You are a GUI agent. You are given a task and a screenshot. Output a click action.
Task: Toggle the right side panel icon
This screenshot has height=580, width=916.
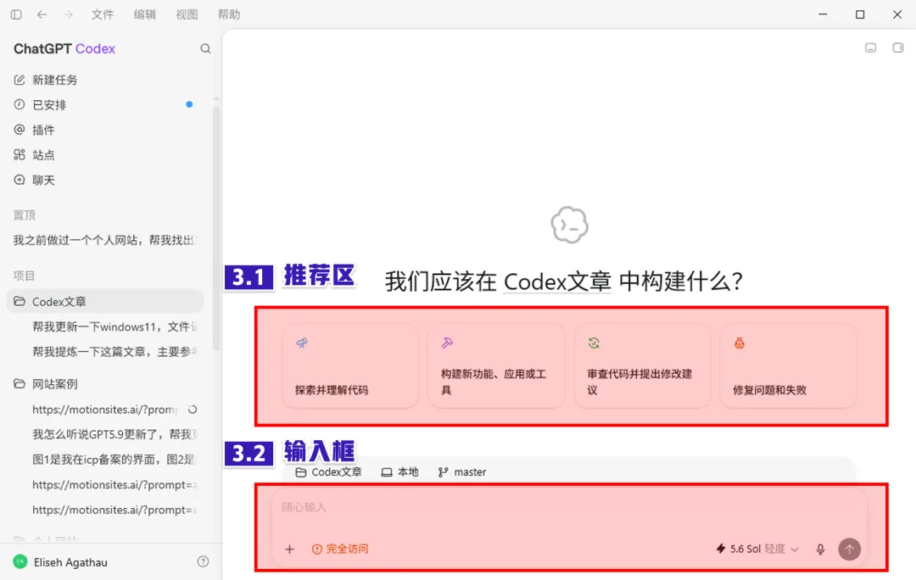point(898,47)
